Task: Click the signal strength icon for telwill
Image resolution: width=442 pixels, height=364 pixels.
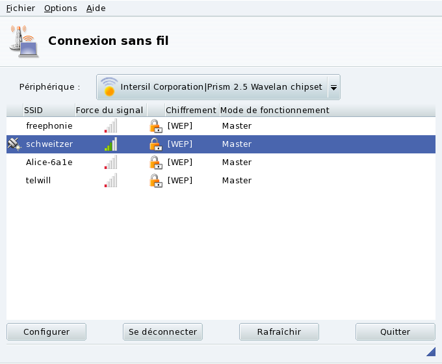Action: point(111,180)
